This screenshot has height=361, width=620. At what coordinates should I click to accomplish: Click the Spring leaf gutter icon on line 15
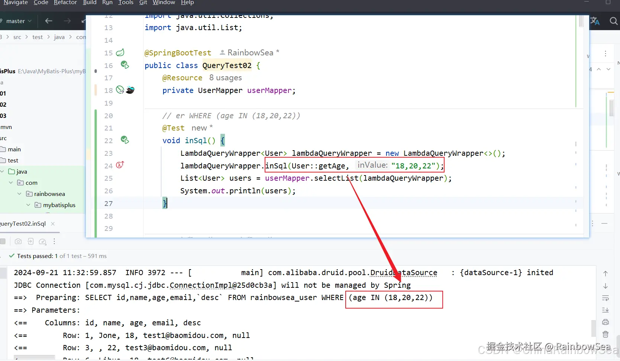(x=120, y=52)
